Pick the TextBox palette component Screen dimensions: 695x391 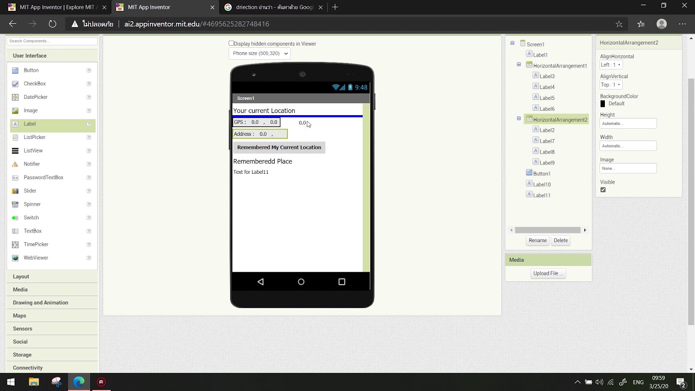[33, 231]
